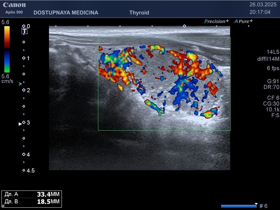Click the Canon logo

pyautogui.click(x=14, y=5)
